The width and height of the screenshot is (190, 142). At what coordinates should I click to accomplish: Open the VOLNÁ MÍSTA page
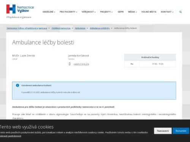tap(149, 12)
